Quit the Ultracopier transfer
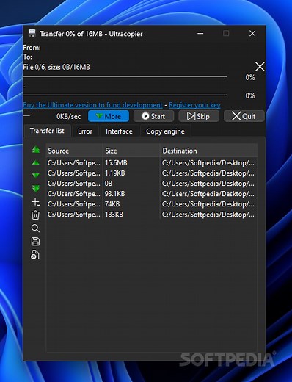292x382 pixels. pos(244,116)
